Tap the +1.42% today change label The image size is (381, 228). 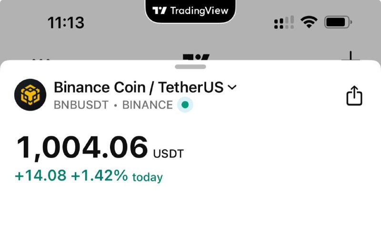coord(117,176)
